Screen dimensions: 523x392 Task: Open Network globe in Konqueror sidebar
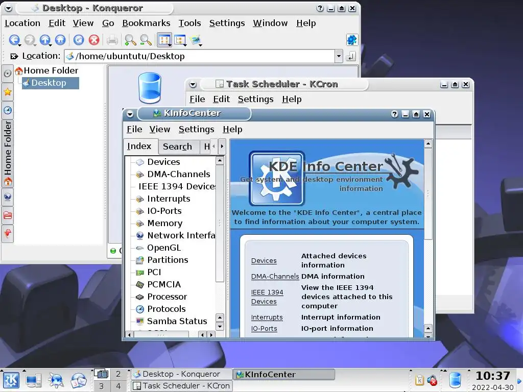pos(8,197)
